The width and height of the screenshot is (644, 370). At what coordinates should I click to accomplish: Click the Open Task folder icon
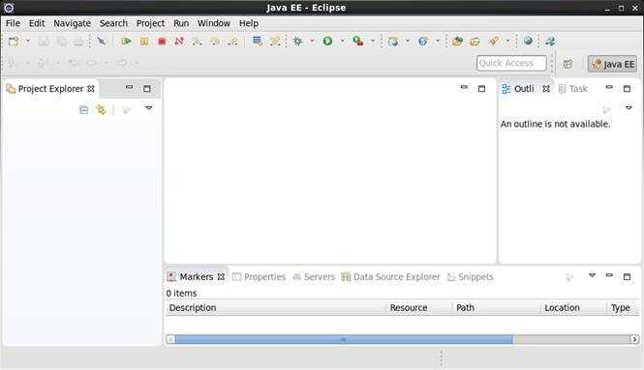[x=475, y=41]
